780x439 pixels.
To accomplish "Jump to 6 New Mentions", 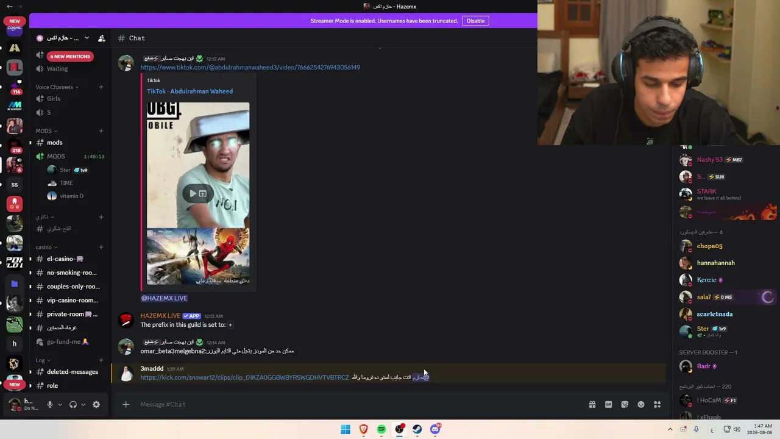I will click(70, 57).
